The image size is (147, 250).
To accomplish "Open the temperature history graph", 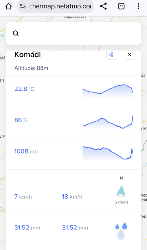I will click(x=108, y=91).
